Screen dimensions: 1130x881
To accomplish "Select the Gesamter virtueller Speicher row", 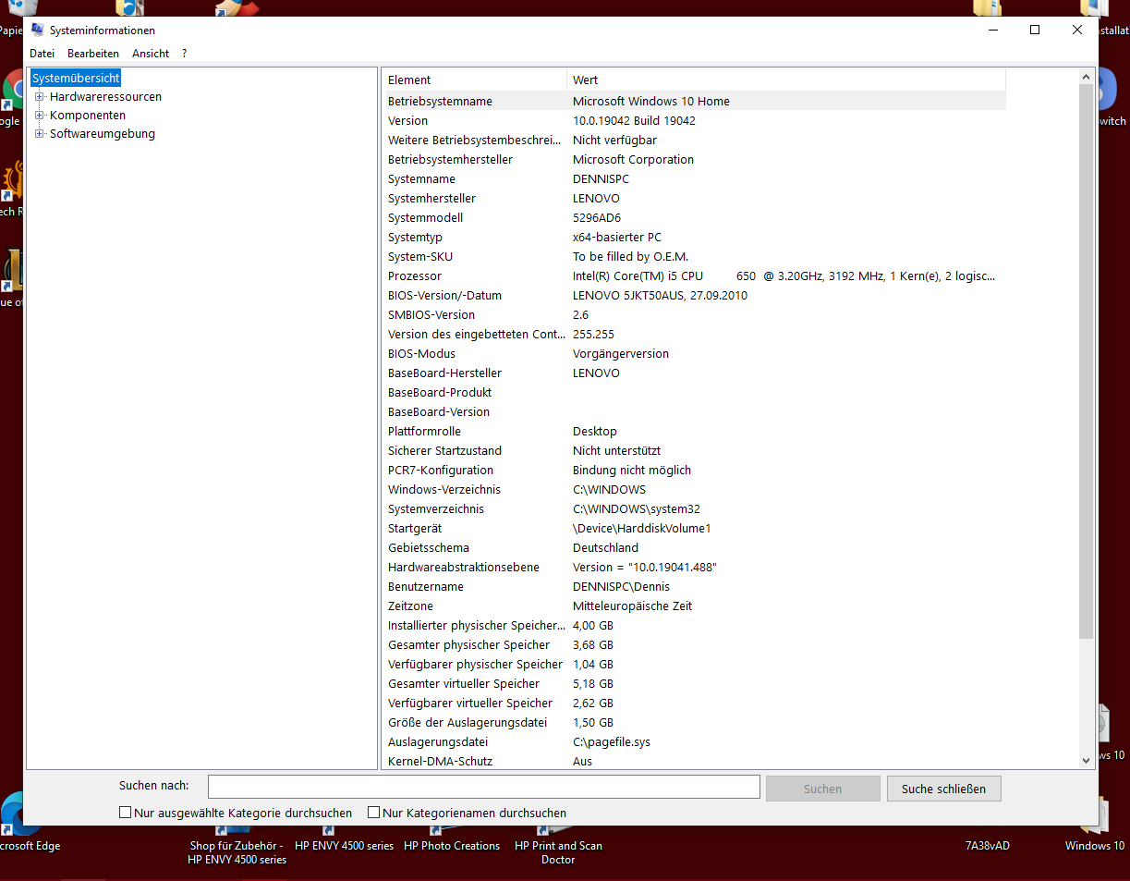I will click(x=695, y=684).
